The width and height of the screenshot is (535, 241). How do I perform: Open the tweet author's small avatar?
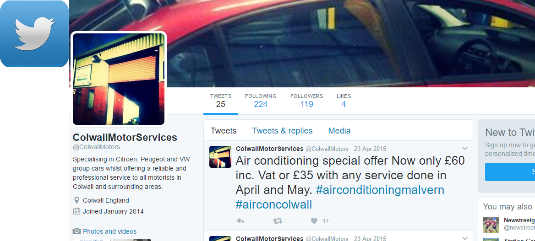coord(220,157)
